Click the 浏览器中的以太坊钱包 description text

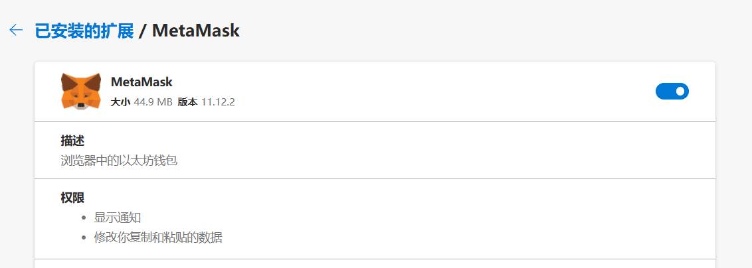(120, 161)
